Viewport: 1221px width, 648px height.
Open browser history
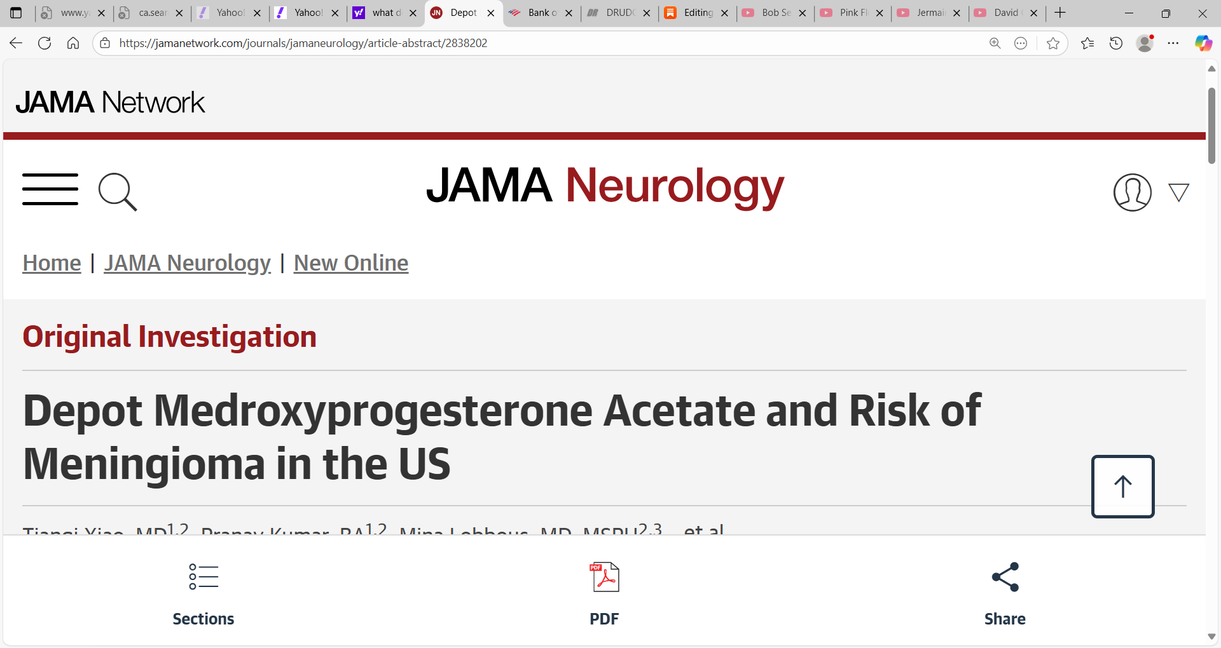pyautogui.click(x=1116, y=43)
